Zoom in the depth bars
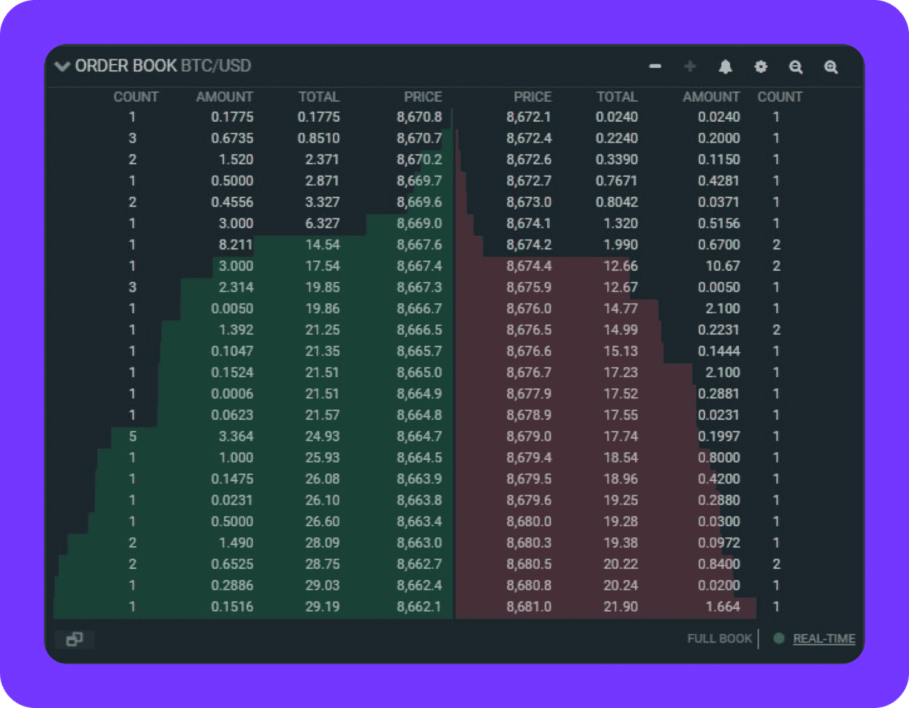The height and width of the screenshot is (708, 909). coord(831,67)
